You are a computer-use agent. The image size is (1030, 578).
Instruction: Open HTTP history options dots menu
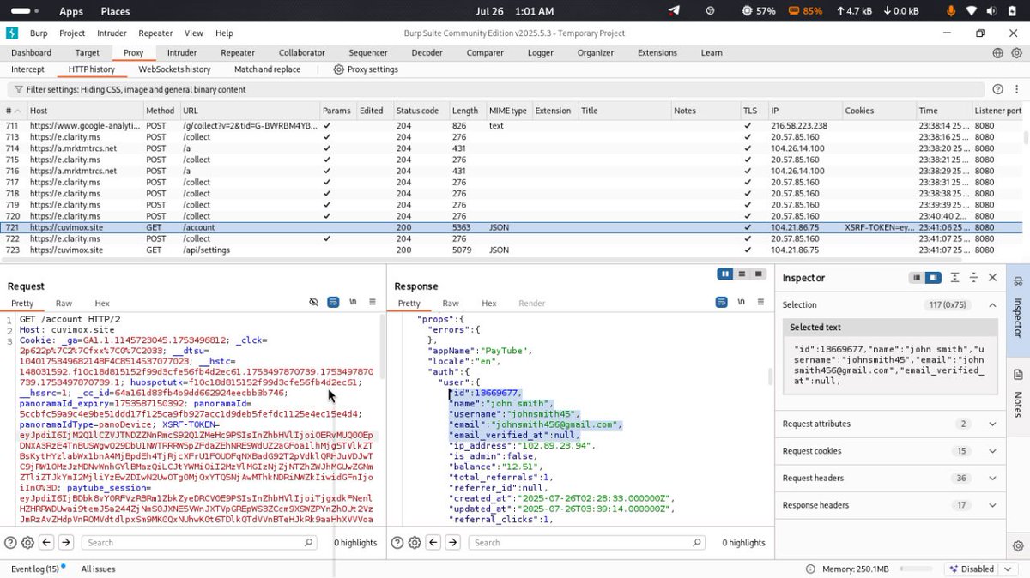point(1016,89)
